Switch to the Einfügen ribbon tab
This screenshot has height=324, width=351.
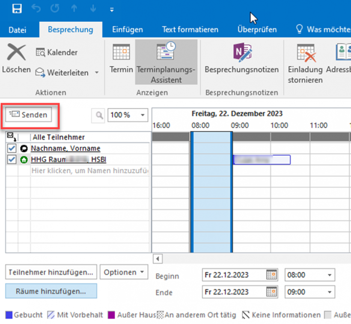pos(127,30)
